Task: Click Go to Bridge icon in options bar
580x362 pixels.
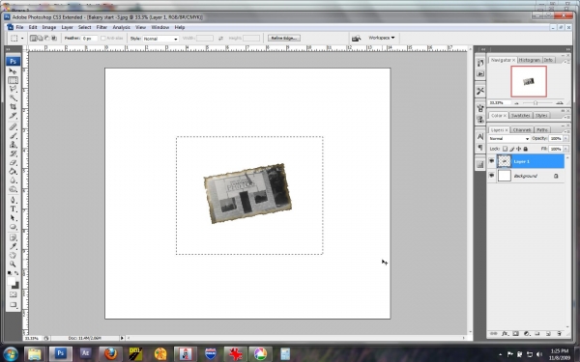Action: point(356,38)
